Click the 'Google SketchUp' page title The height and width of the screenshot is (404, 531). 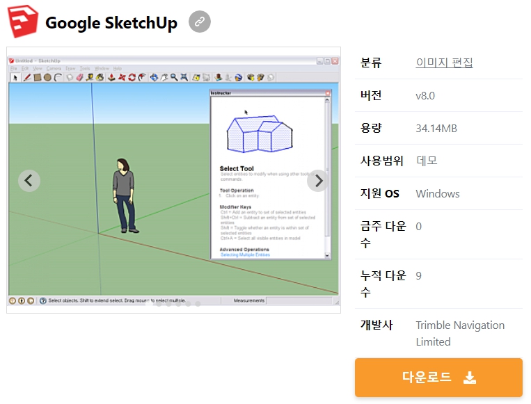[x=111, y=23]
